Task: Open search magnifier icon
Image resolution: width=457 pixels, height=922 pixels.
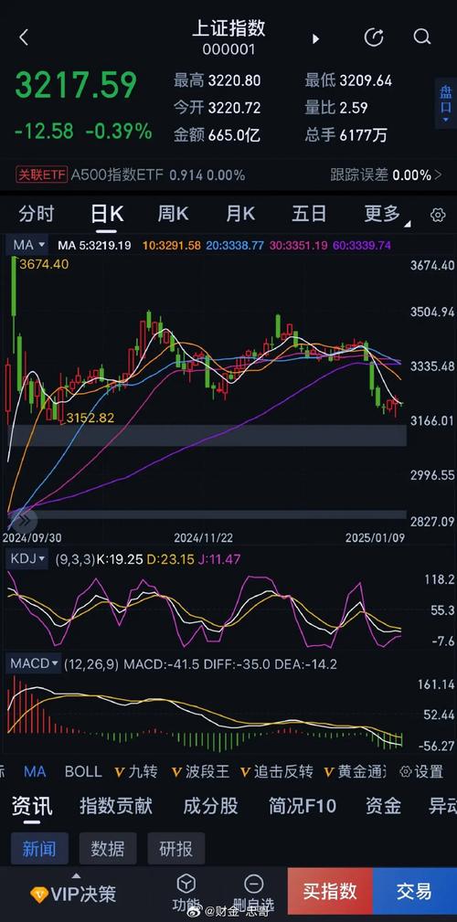Action: [421, 37]
